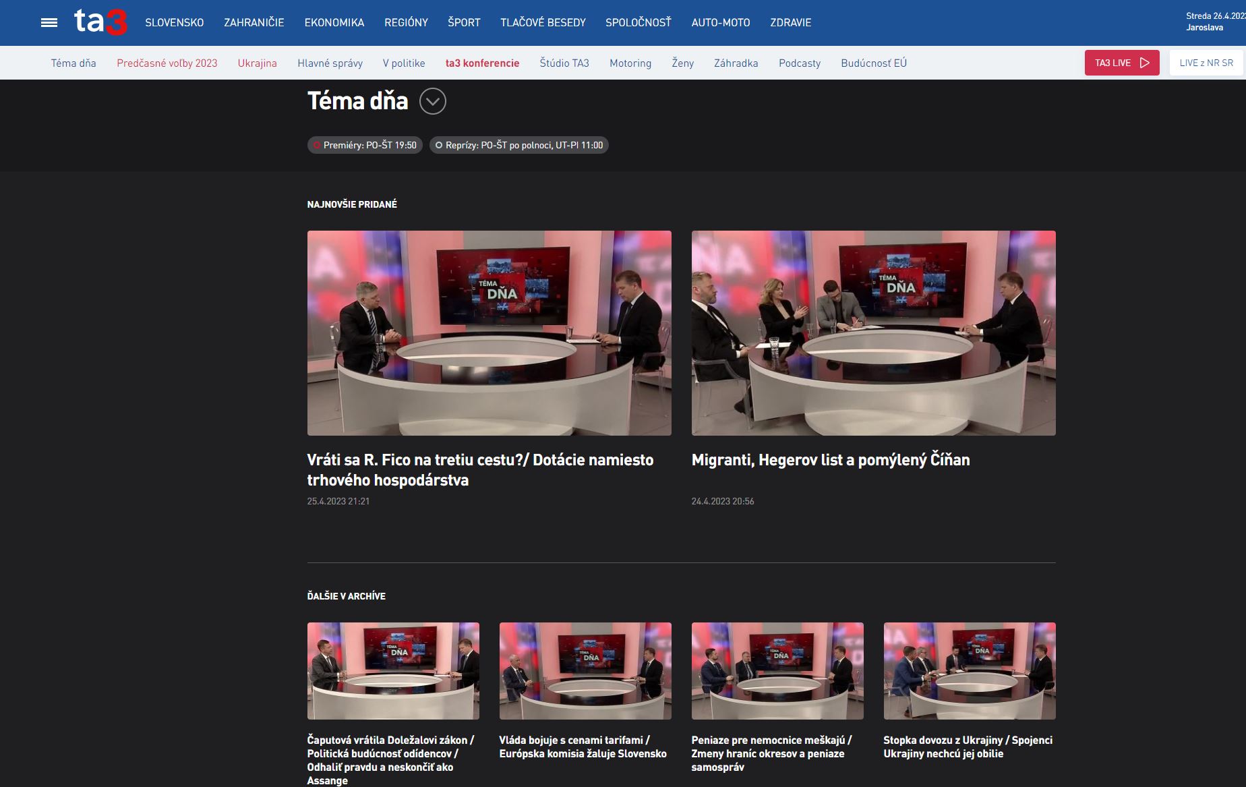Click ĎALŠIE V ARCHÍVE heading

(347, 596)
